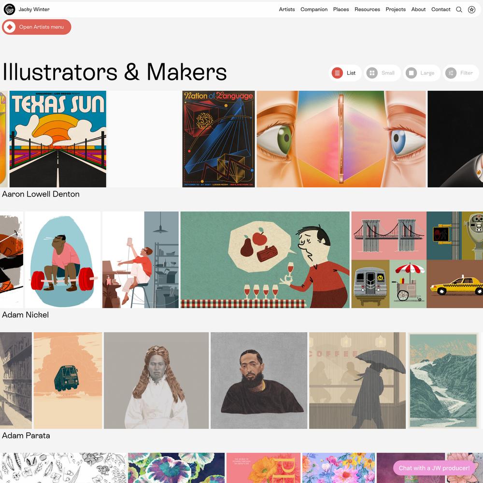This screenshot has width=483, height=483.
Task: View the weightlifter illustration
Action: click(63, 260)
